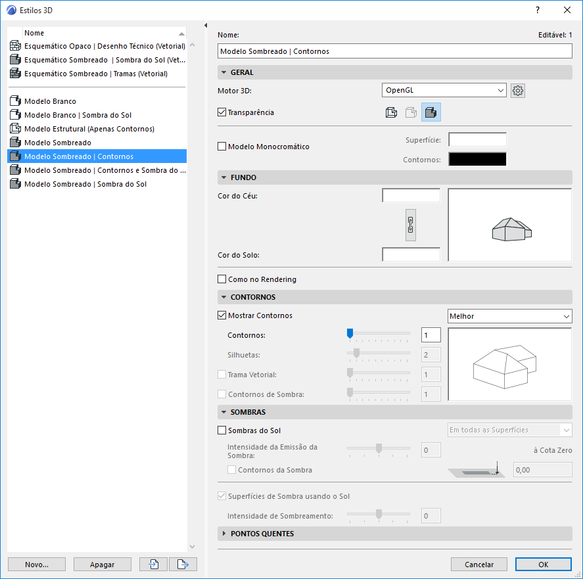Click icon of Modelo Estrutural (Apenas Contornos)
This screenshot has width=583, height=579.
[15, 129]
